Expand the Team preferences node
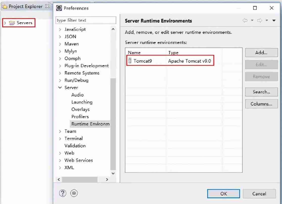This screenshot has height=204, width=282. pos(60,131)
